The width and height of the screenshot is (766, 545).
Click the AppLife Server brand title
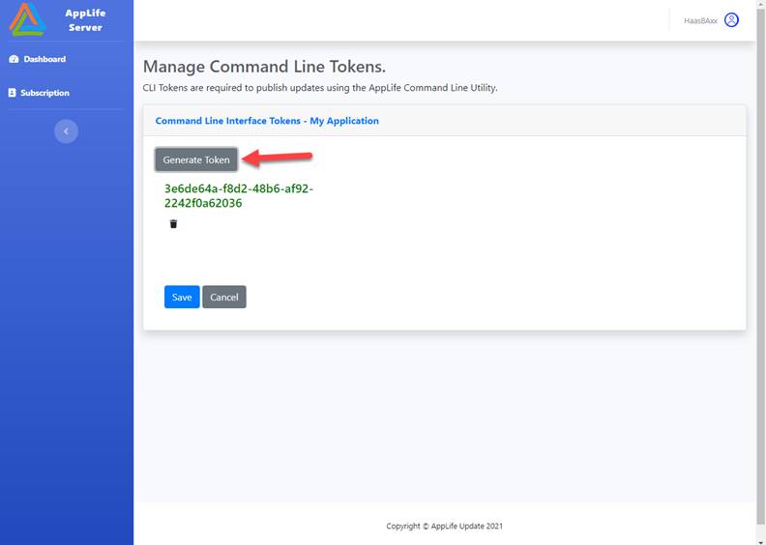pos(85,20)
